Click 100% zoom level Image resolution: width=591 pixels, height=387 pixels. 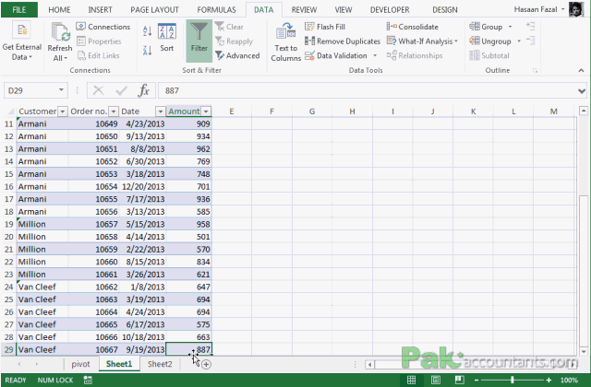[x=569, y=381]
